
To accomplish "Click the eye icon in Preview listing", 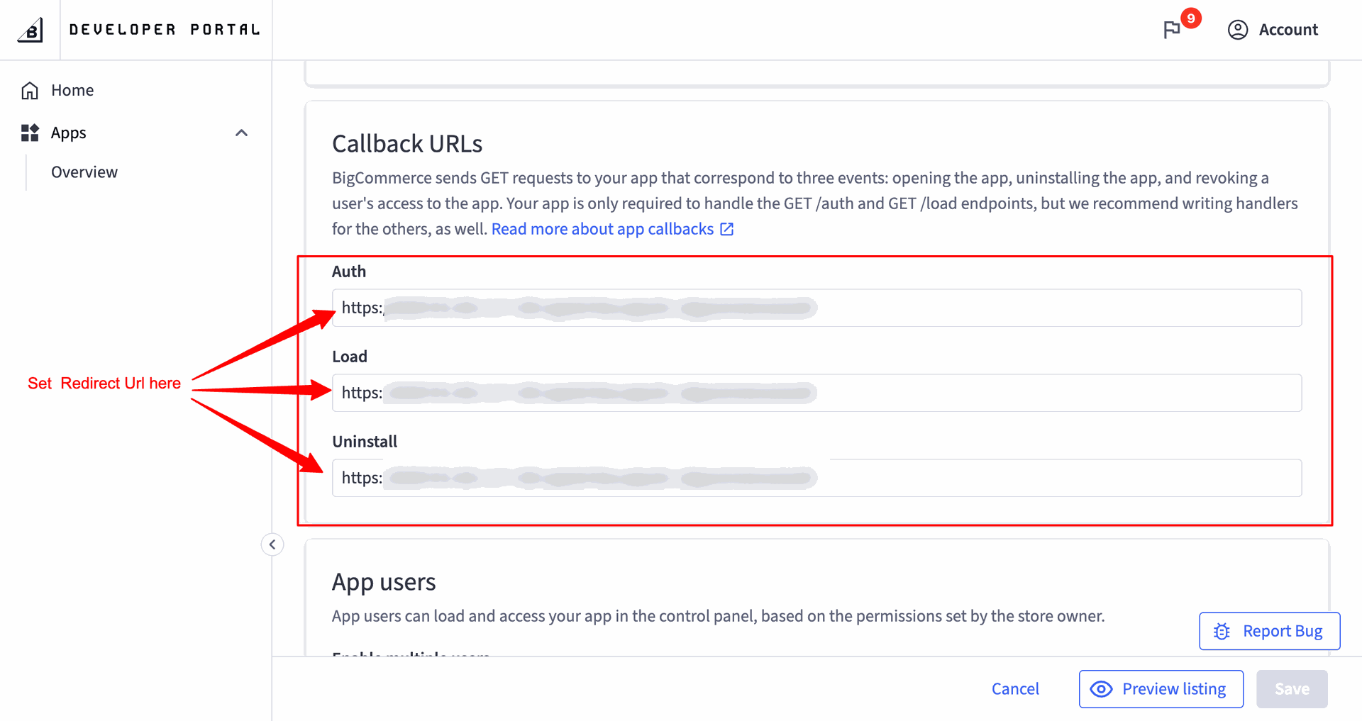I will (1101, 689).
